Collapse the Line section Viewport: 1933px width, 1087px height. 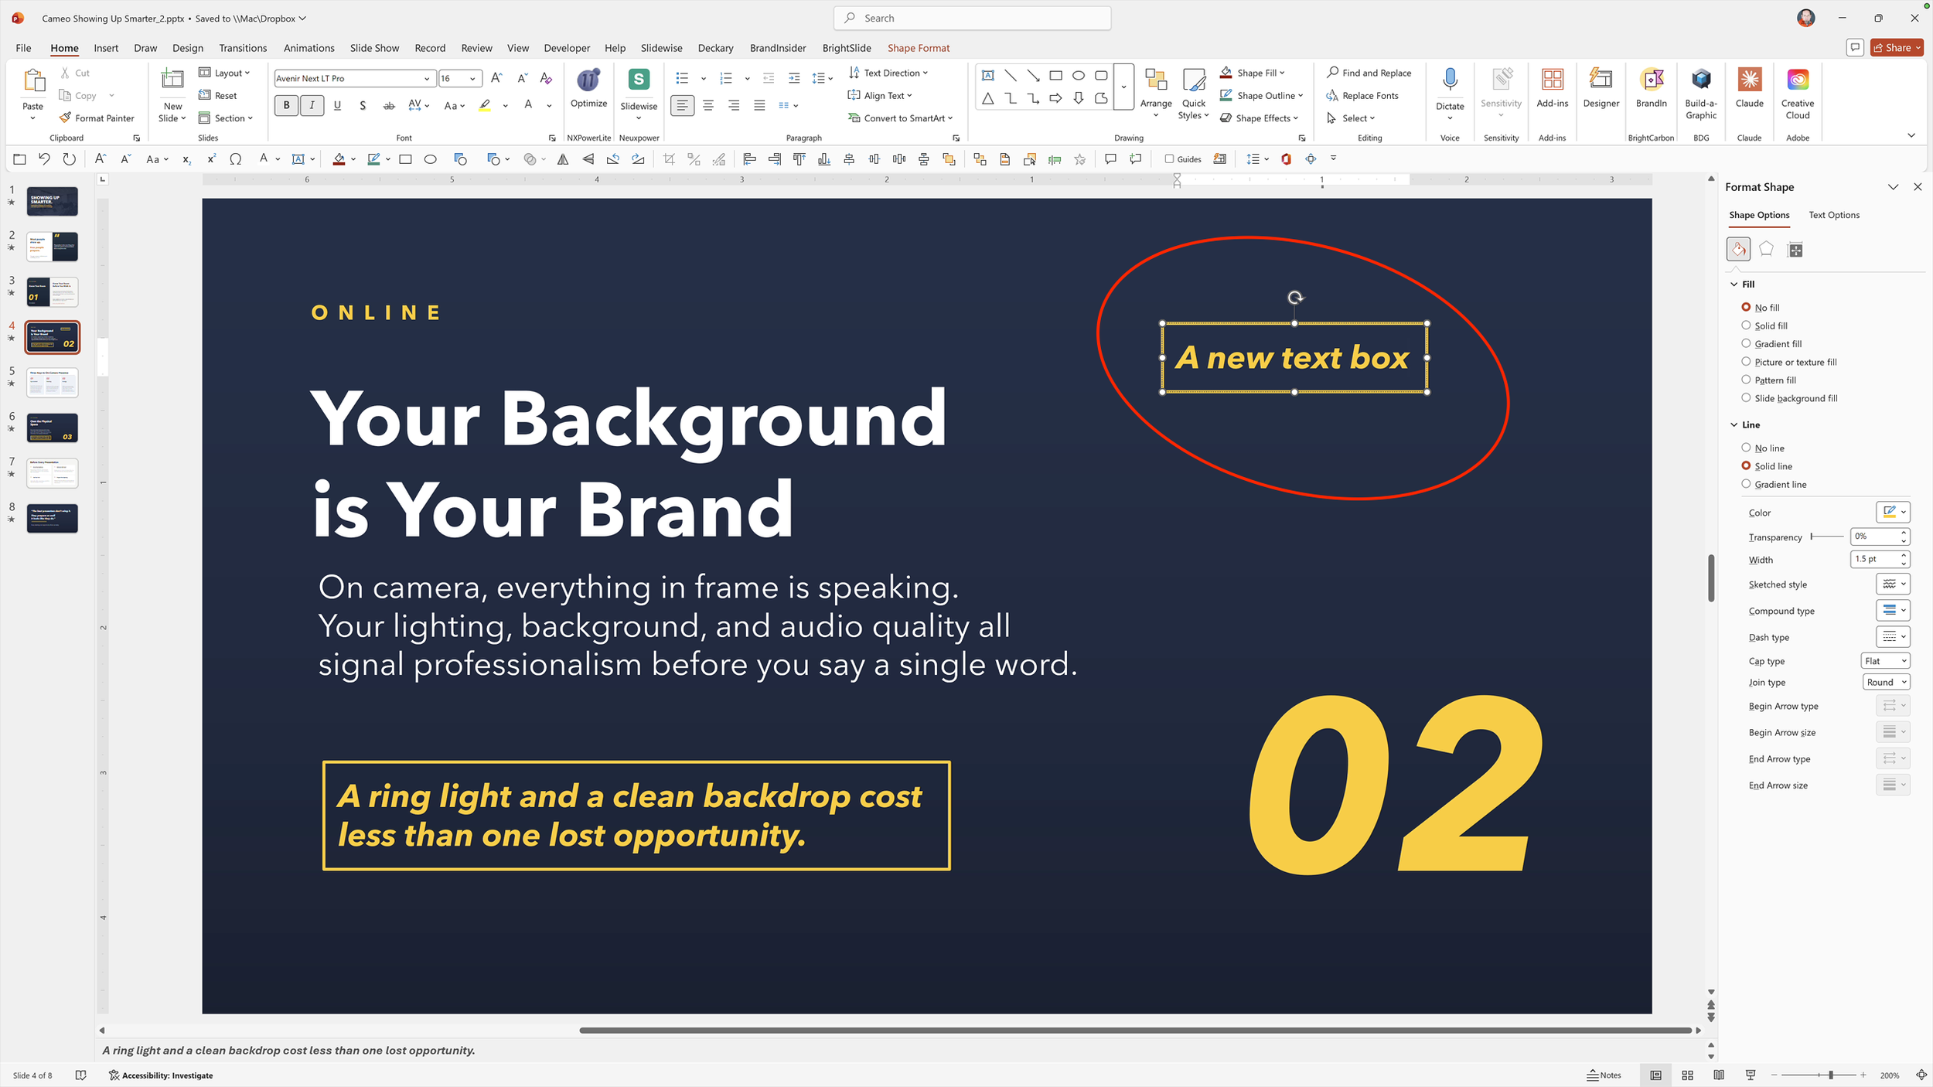point(1734,424)
